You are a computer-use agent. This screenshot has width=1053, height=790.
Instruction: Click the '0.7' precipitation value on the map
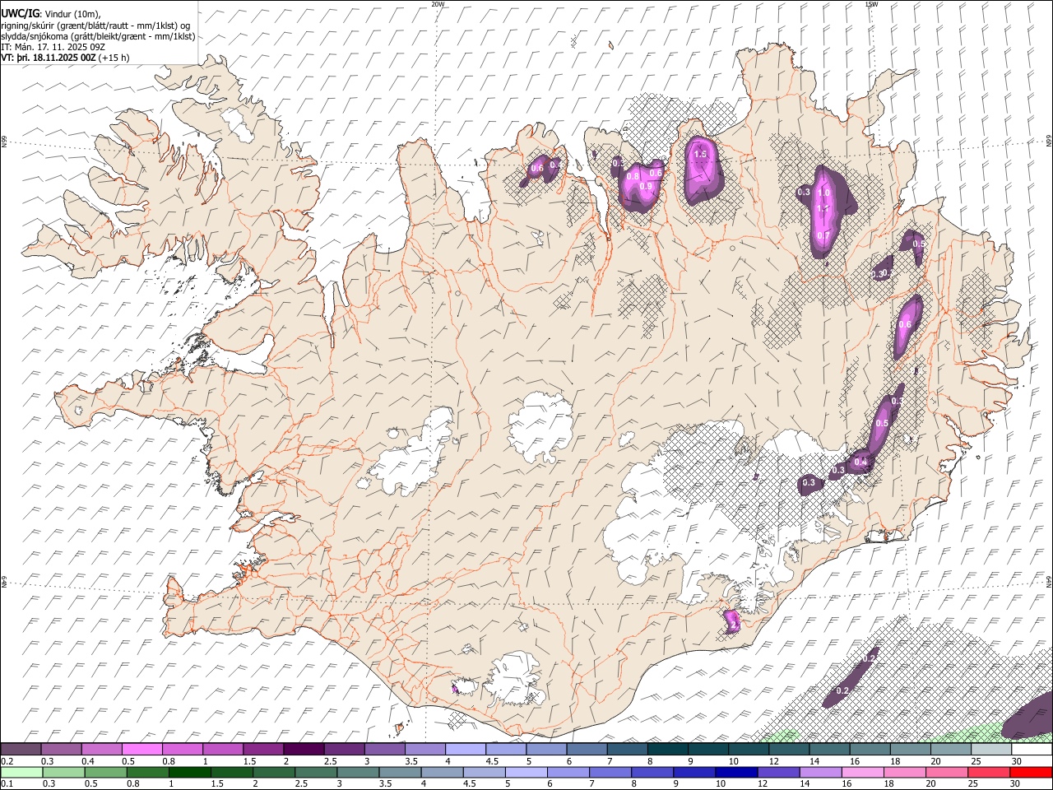(x=823, y=236)
